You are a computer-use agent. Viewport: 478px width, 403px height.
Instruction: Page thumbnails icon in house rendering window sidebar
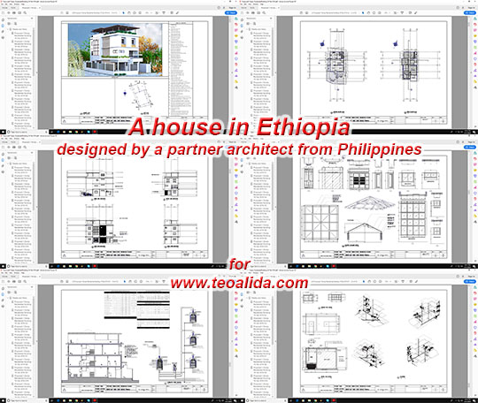tap(3, 19)
